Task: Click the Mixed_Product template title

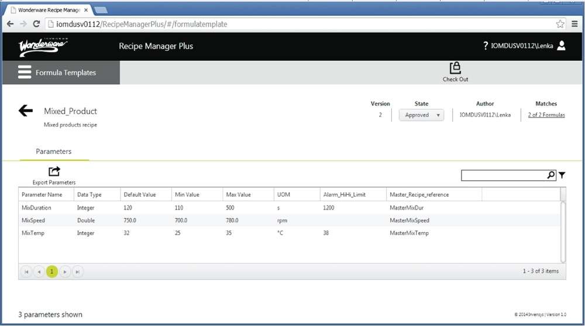Action: click(x=70, y=111)
